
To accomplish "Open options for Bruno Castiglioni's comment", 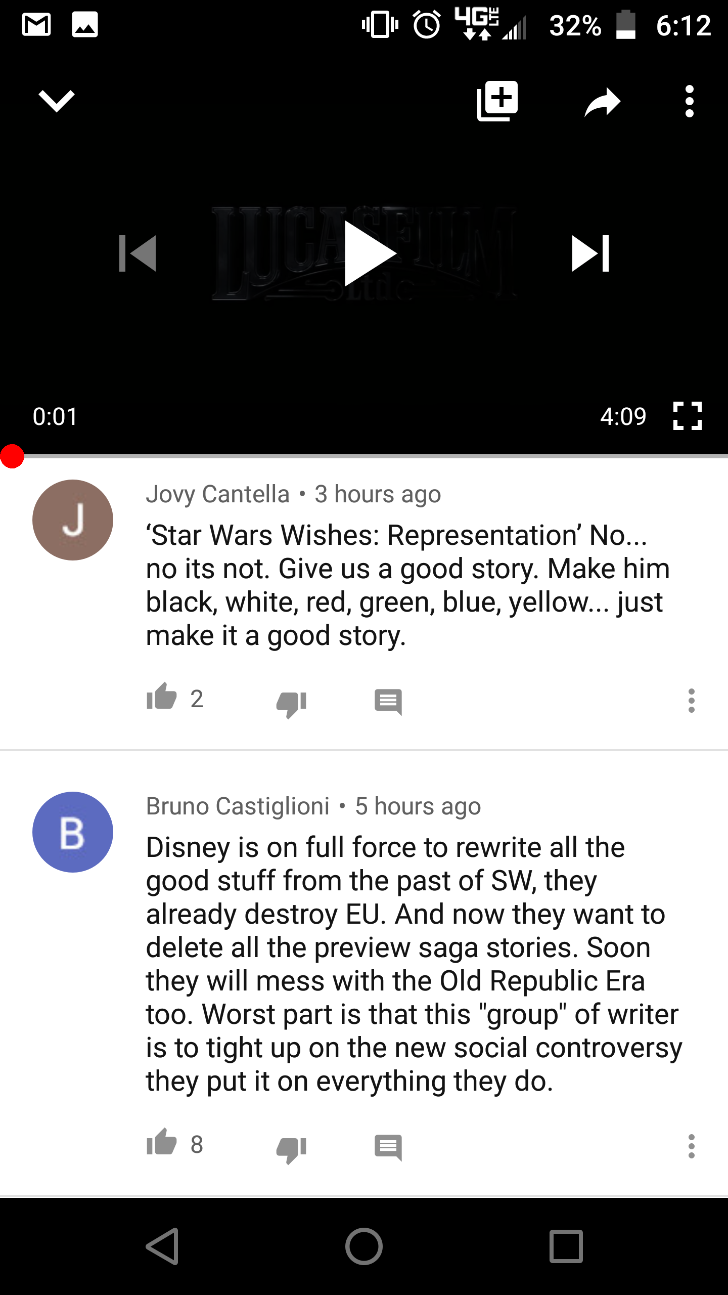I will pos(692,1146).
